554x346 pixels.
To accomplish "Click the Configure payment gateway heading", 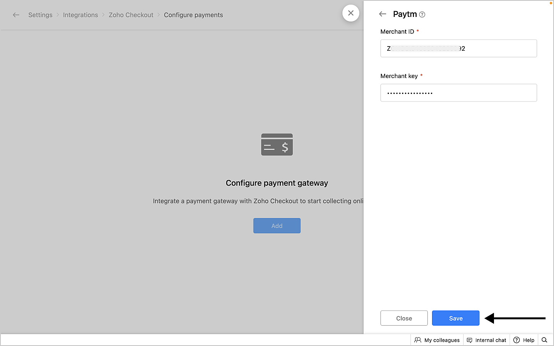I will click(x=277, y=183).
